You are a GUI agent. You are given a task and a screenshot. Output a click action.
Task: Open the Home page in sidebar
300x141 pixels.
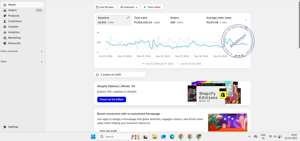coord(22,5)
